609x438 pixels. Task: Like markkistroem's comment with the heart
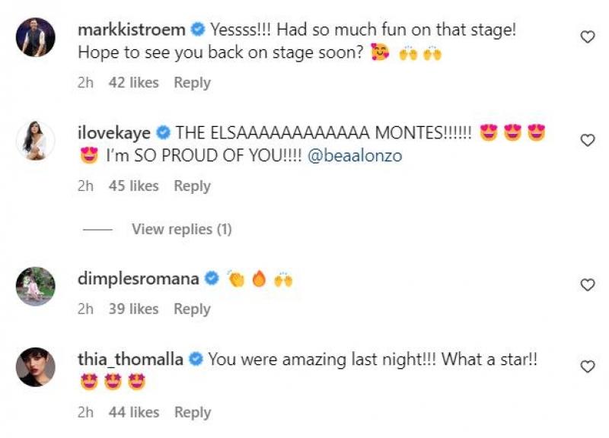(x=587, y=36)
